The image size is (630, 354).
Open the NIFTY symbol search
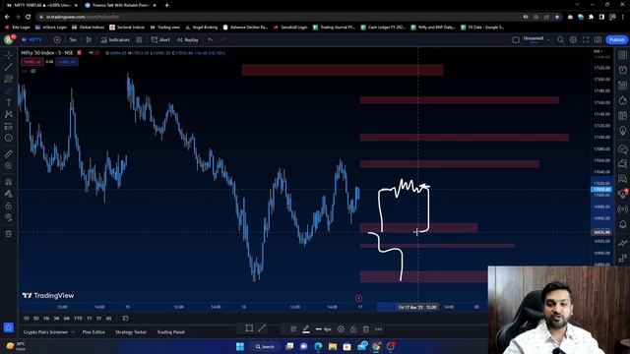[32, 39]
